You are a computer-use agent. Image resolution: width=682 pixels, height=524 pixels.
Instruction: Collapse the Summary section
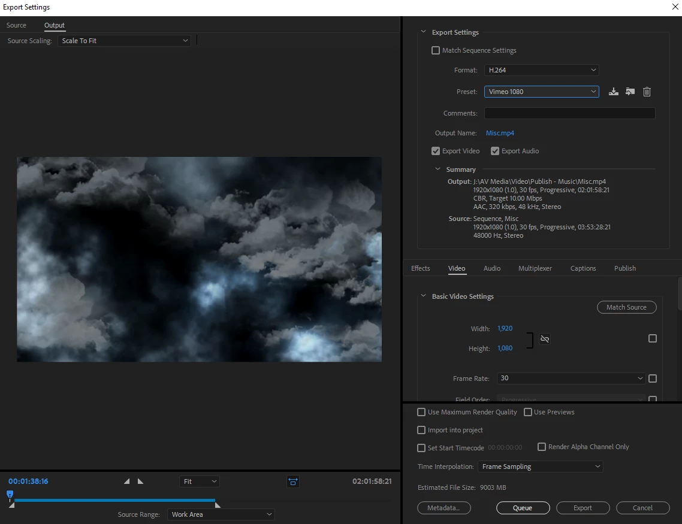click(437, 169)
